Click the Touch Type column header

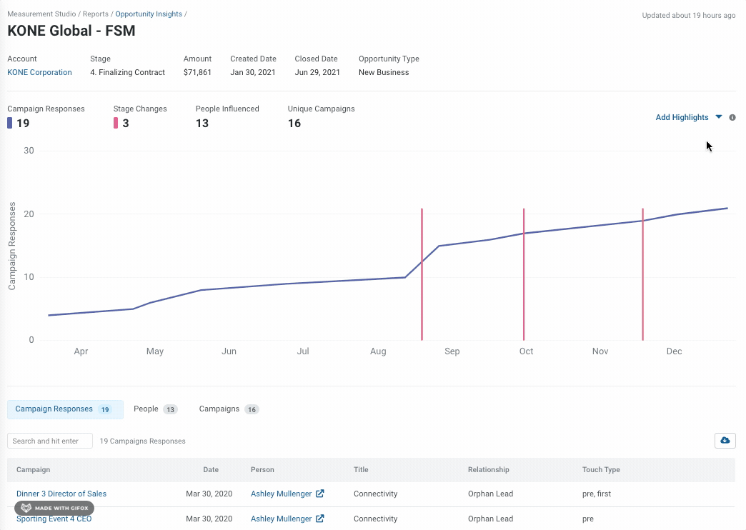601,469
